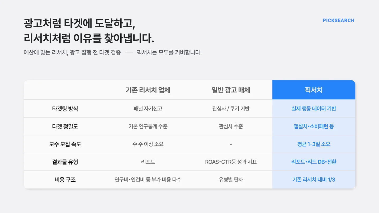Select row label '모수 모집 속도'
Viewport: 379px width, 213px height.
click(65, 144)
